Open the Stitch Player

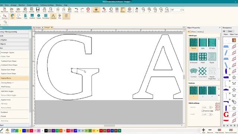pyautogui.click(x=129, y=10)
